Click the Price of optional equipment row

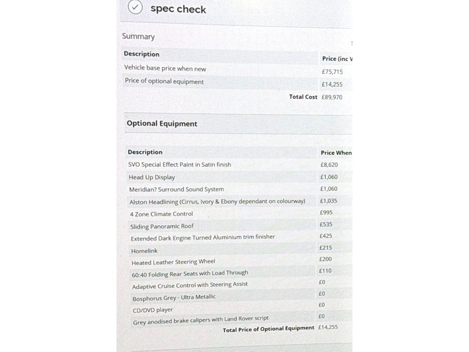coord(164,81)
